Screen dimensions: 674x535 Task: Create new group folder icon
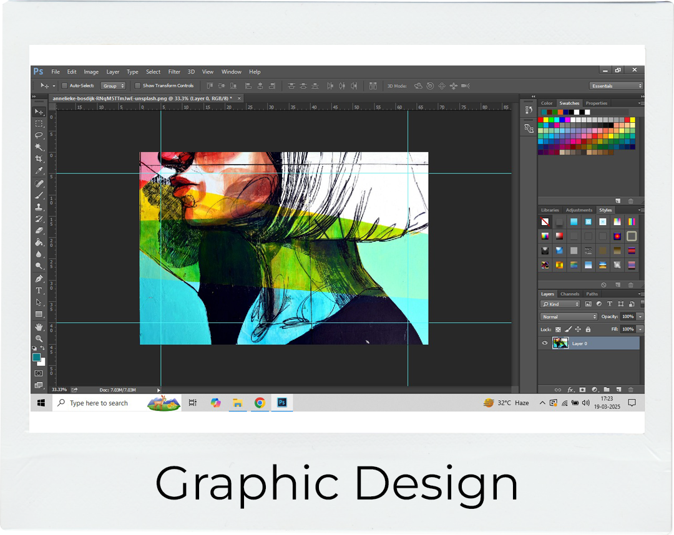[607, 390]
